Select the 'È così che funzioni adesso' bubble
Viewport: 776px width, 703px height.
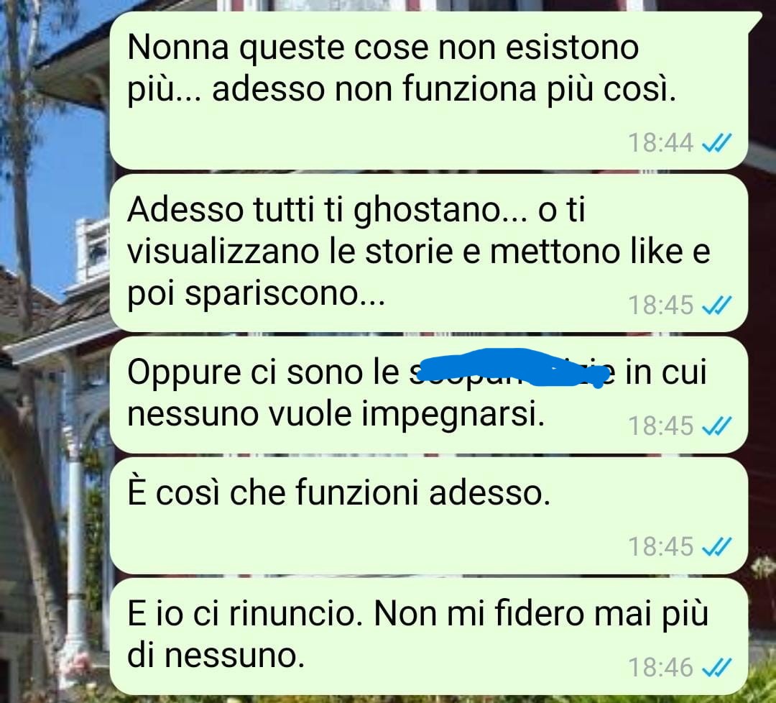[x=428, y=515]
